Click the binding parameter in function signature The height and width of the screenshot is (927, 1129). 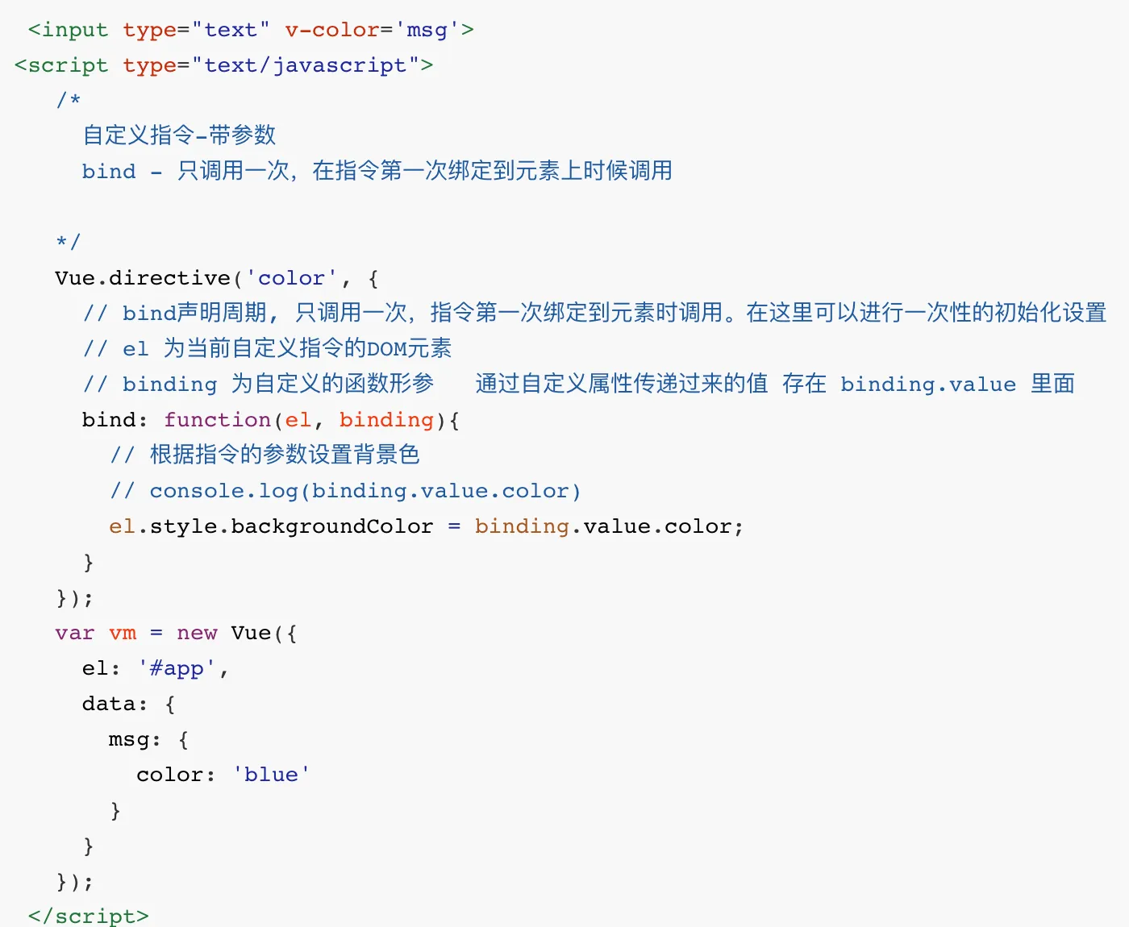coord(386,421)
